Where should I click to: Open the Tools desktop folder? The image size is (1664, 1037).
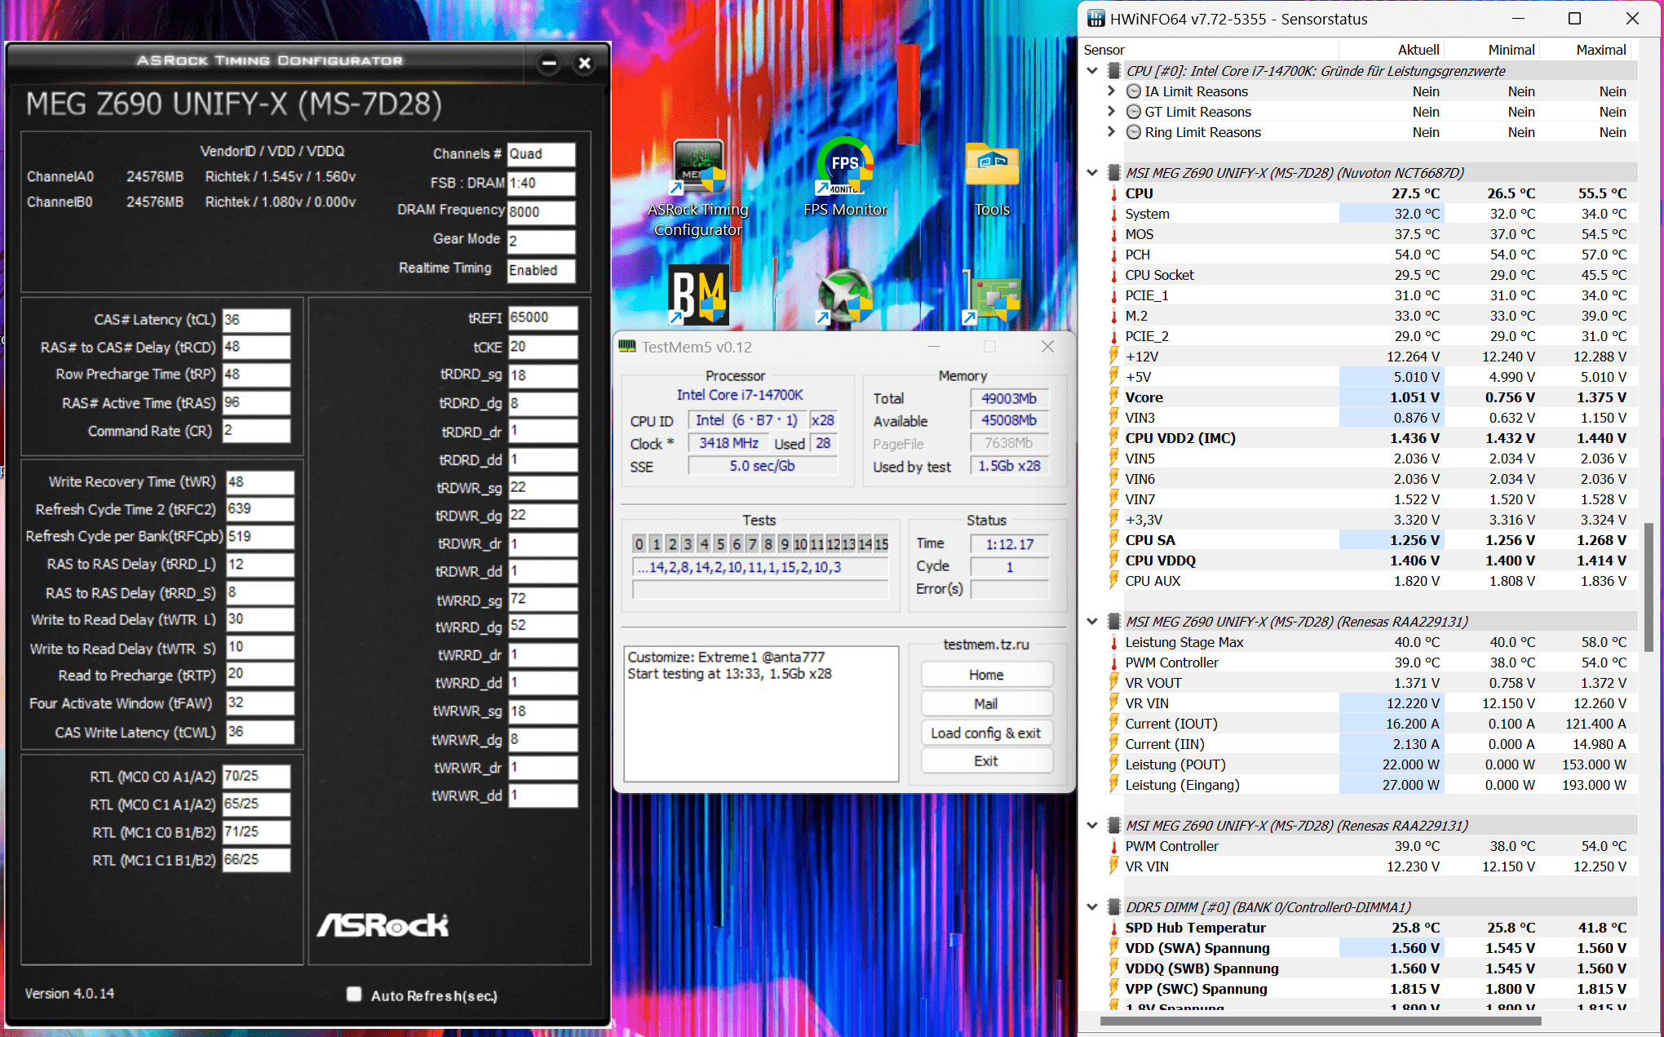[992, 179]
